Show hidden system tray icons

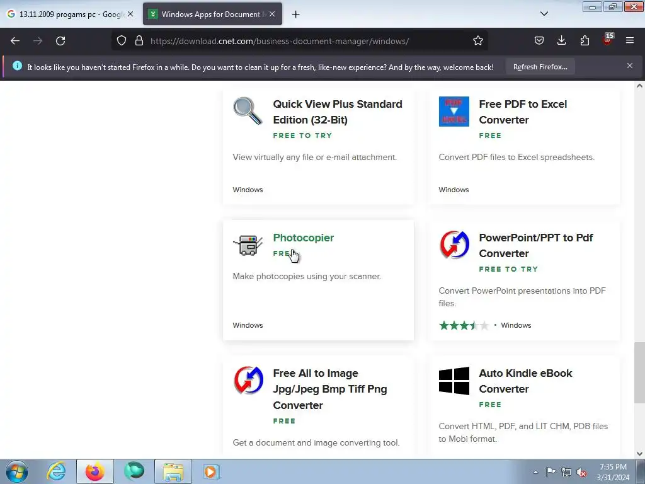pos(535,472)
